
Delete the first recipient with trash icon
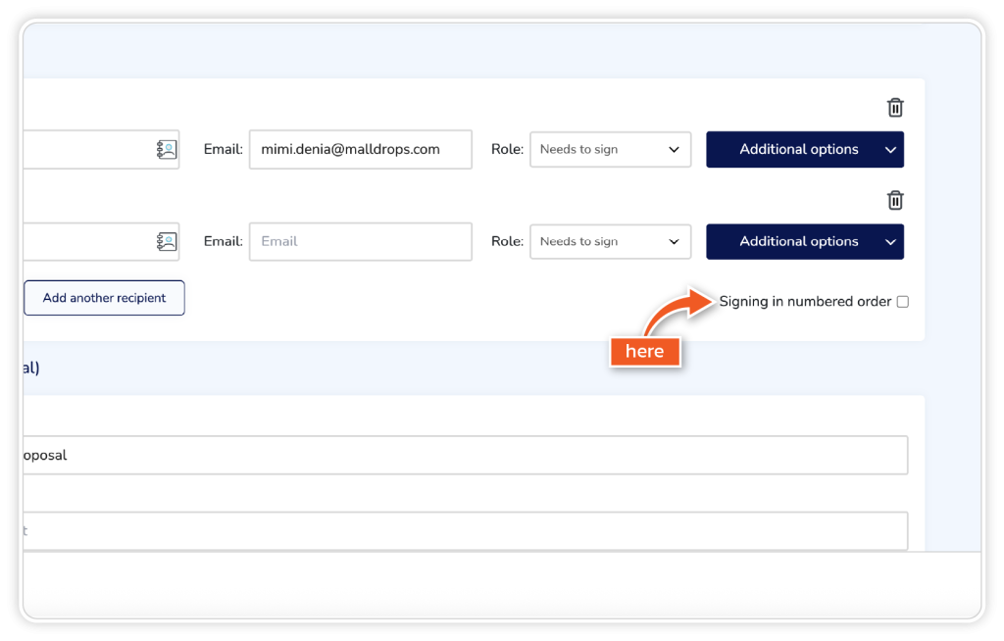pyautogui.click(x=895, y=108)
